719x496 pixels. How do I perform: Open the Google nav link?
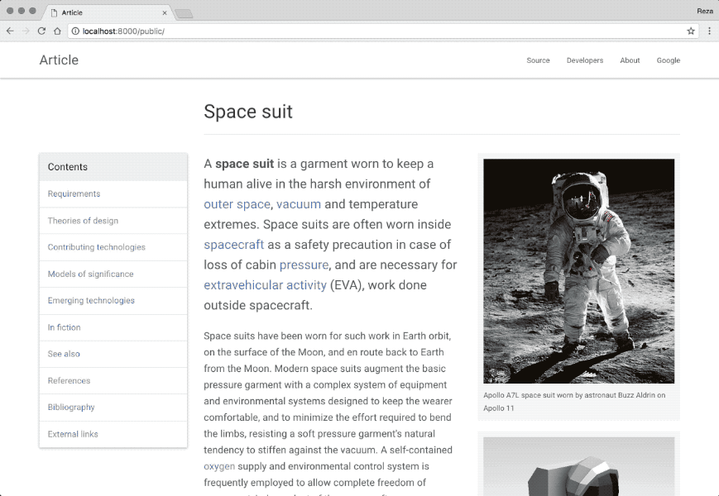coord(668,60)
